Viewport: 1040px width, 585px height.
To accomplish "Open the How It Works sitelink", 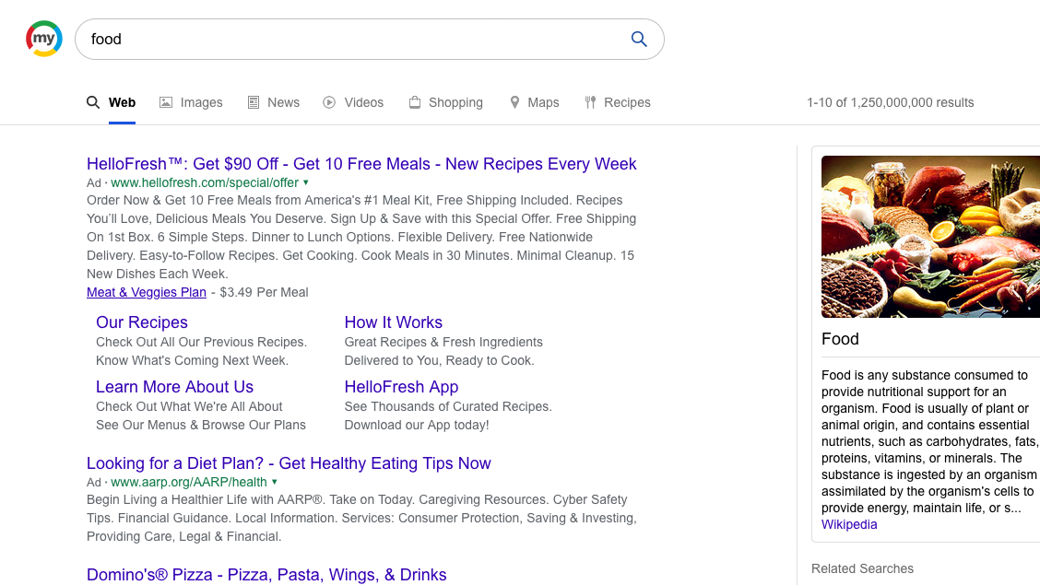I will point(394,322).
